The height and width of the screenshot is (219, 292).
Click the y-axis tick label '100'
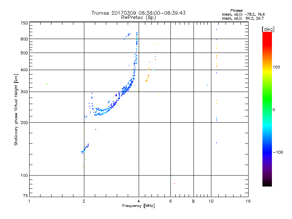click(x=24, y=176)
